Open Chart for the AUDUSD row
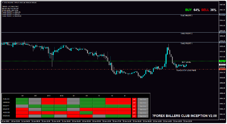The height and width of the screenshot is (124, 227). coord(143,113)
